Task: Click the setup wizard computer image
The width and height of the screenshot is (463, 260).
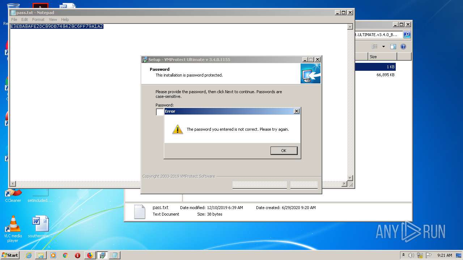Action: [310, 74]
